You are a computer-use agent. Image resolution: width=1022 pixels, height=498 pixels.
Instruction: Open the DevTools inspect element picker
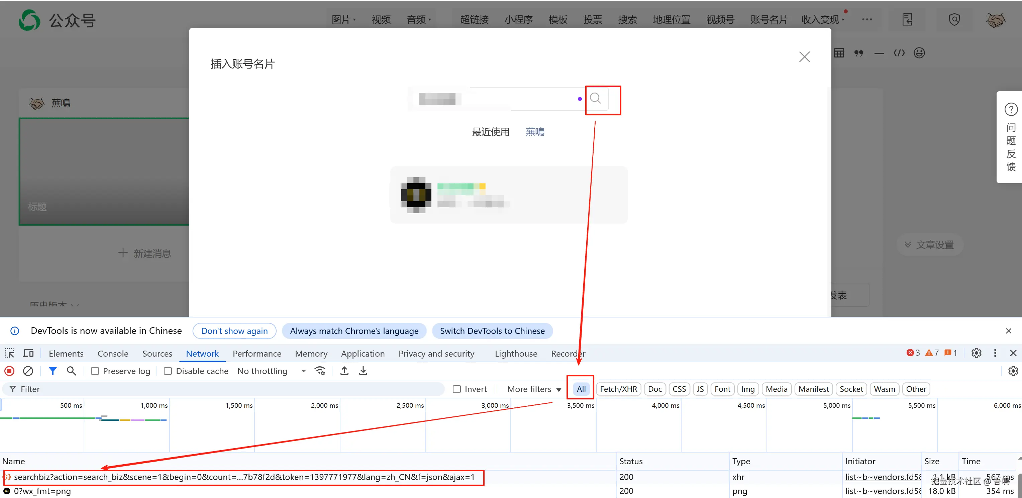9,353
